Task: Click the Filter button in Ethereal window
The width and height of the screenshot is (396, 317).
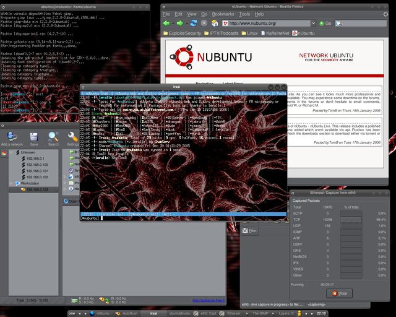Action: point(250,230)
